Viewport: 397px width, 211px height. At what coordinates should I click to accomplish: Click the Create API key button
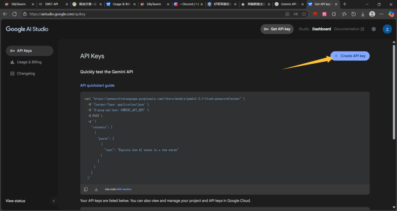point(350,56)
